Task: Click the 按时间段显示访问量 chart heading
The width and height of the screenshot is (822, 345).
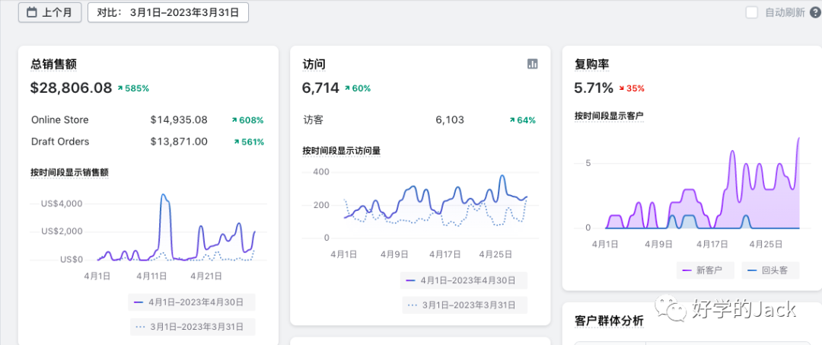Action: point(341,151)
